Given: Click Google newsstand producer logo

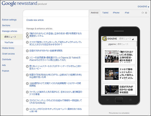Looking at the screenshot, I should point(24,4).
